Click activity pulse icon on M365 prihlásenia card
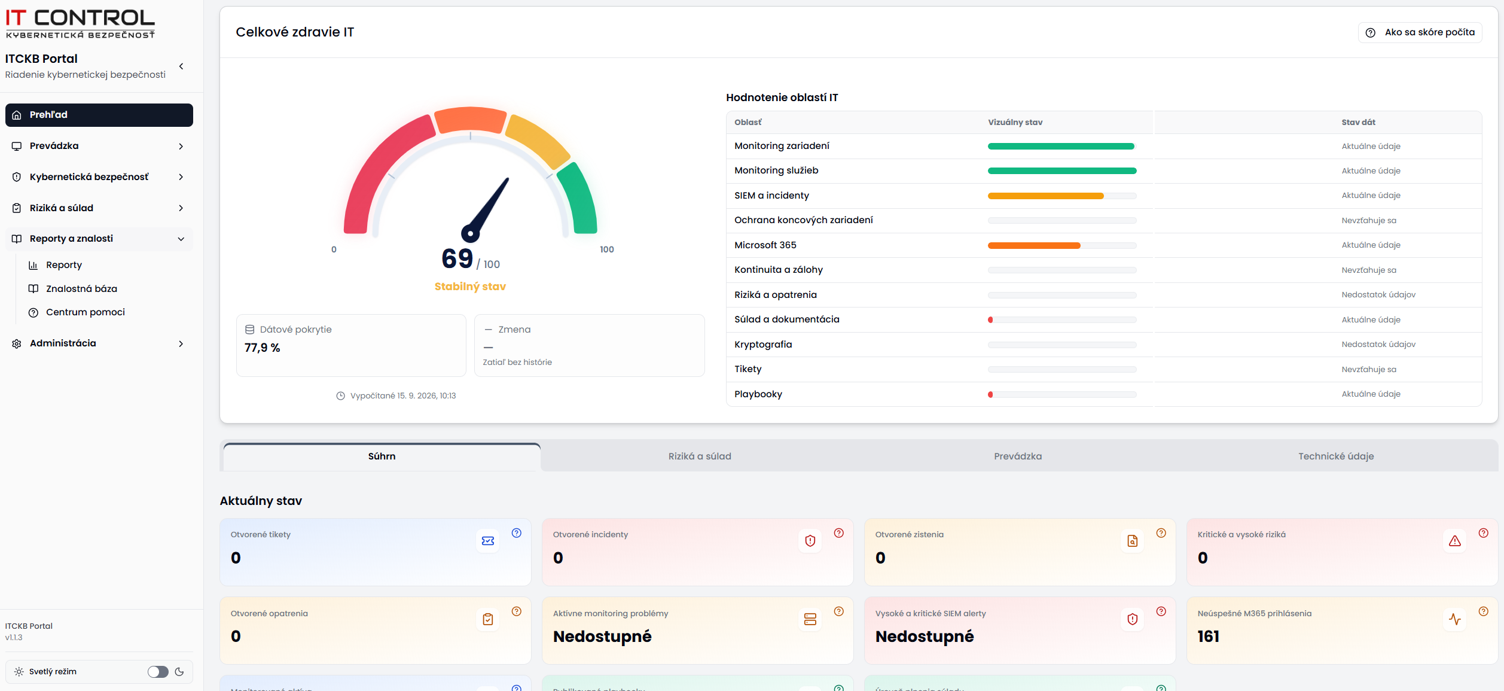1504x691 pixels. tap(1455, 619)
